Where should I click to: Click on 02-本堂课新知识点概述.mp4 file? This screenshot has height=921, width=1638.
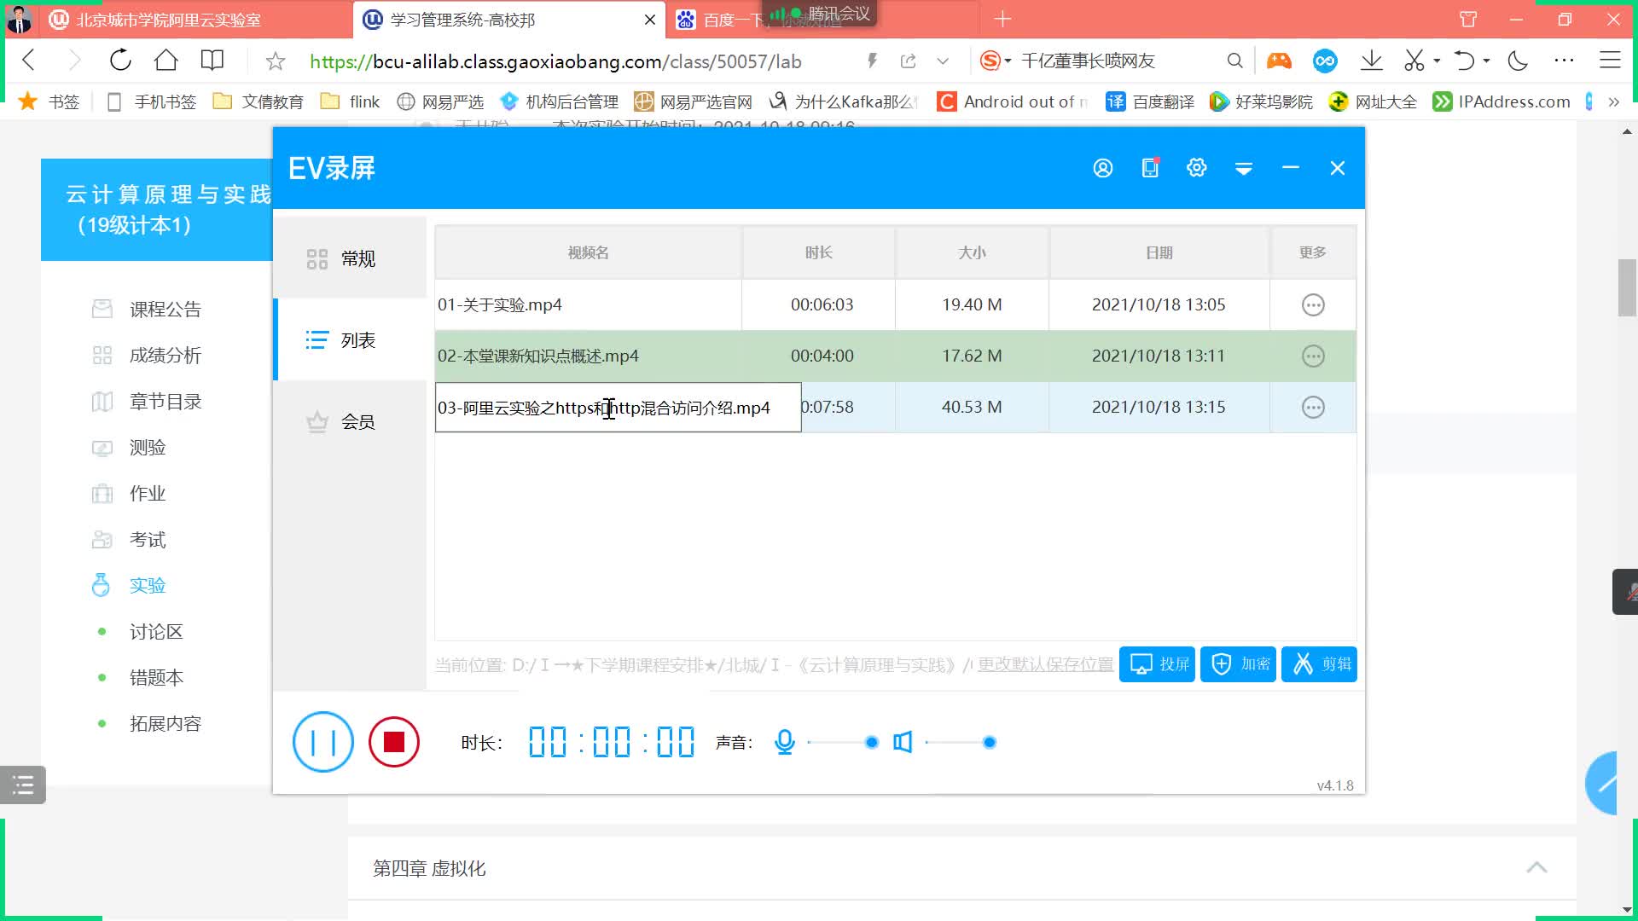coord(539,356)
